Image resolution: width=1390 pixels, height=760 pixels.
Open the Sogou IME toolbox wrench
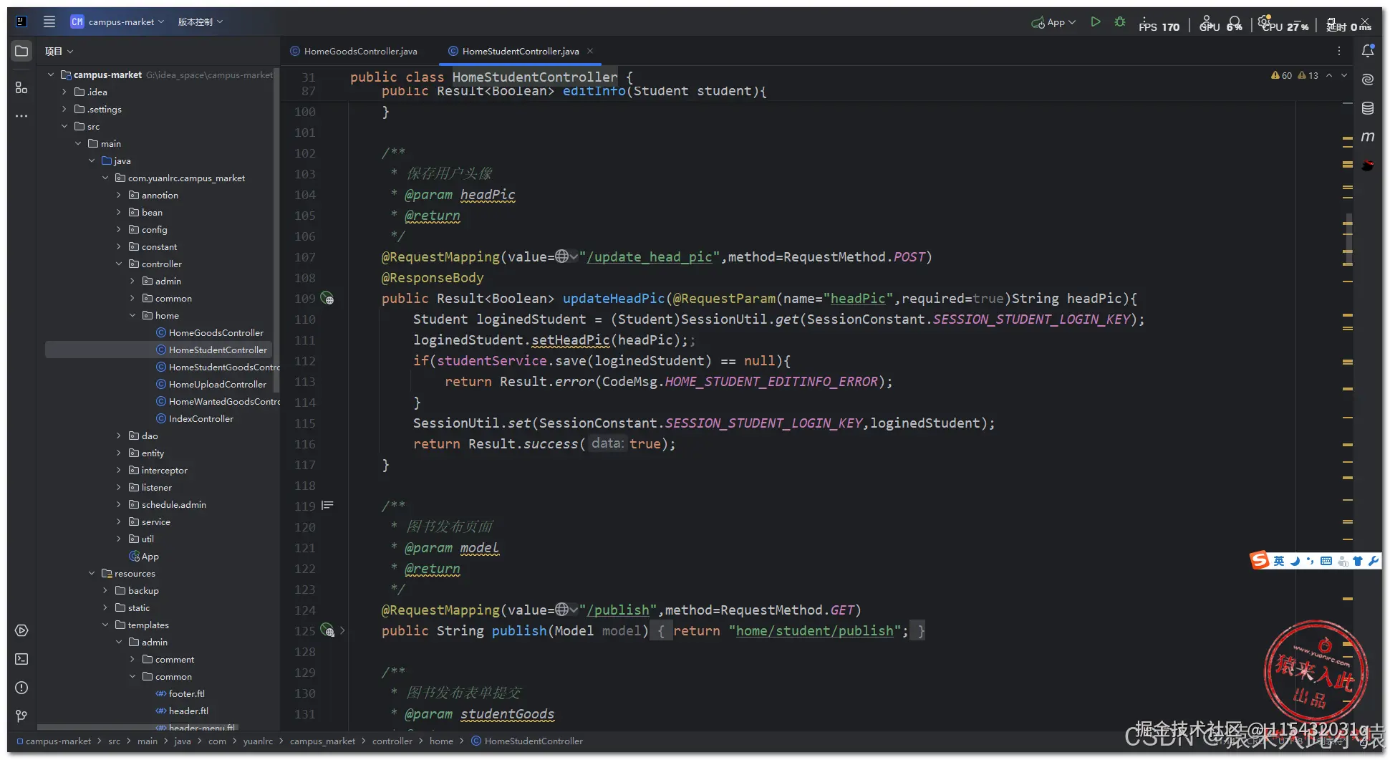click(1373, 561)
